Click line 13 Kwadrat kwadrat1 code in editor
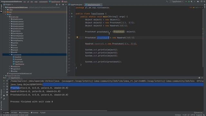Screen dimensions: 206x116 point(111,44)
